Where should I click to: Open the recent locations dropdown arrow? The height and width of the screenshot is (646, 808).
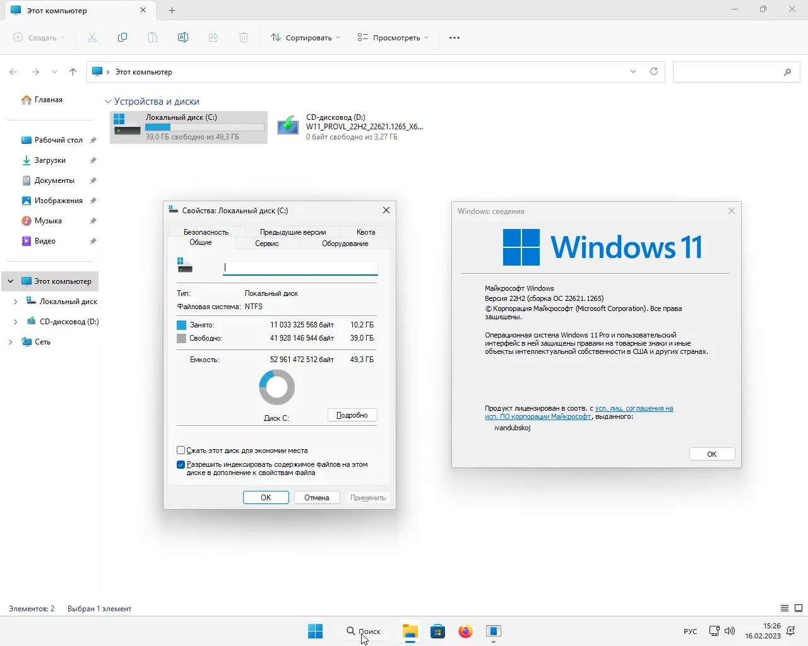[x=54, y=72]
